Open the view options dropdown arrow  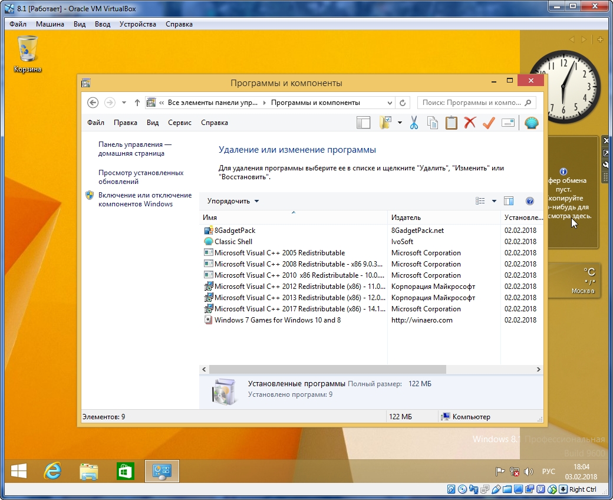pos(494,201)
